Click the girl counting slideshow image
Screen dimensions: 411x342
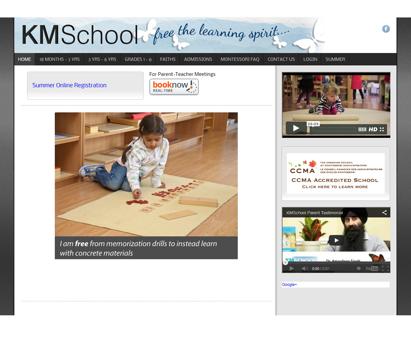click(x=146, y=174)
